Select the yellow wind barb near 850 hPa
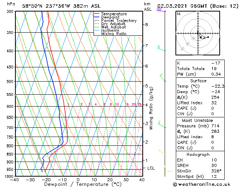Image resolution: width=242 pixels, height=187 pixels. pyautogui.click(x=162, y=153)
